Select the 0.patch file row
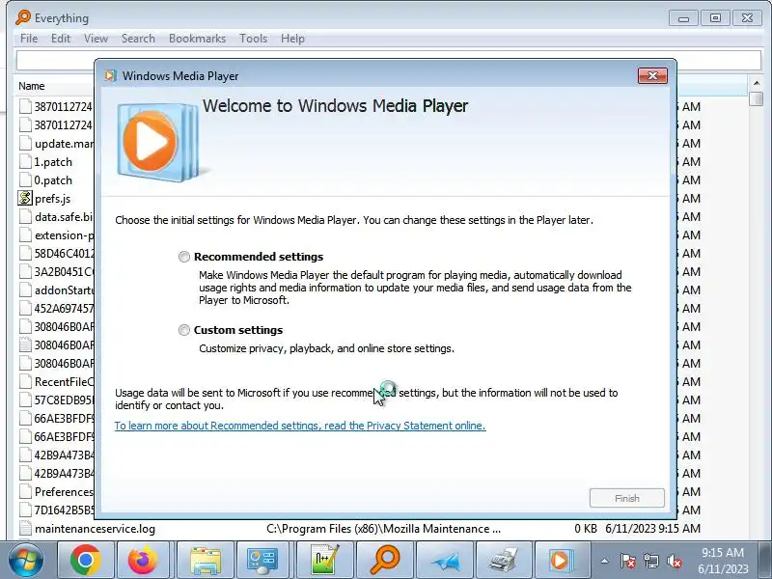 tap(53, 180)
